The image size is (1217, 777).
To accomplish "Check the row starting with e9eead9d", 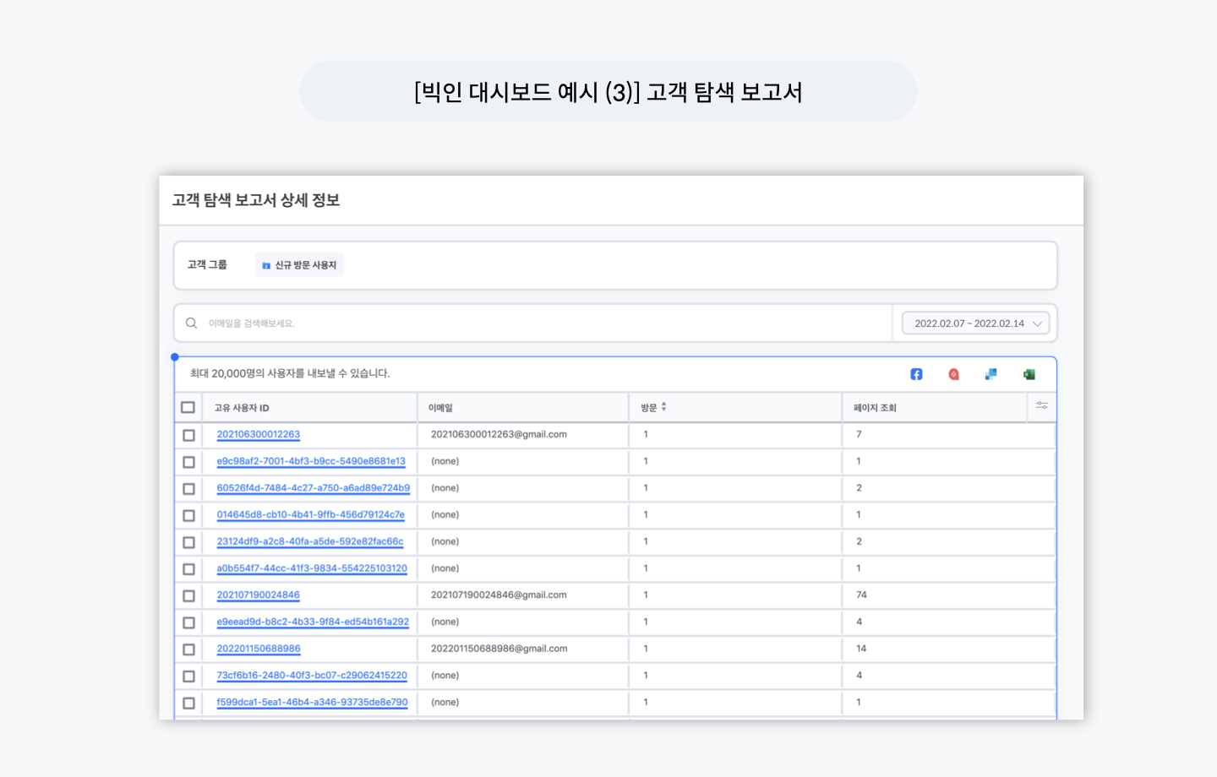I will click(188, 622).
